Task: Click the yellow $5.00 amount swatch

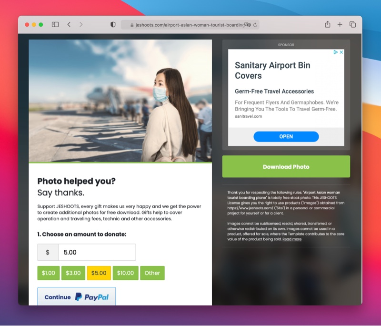Action: tap(99, 273)
